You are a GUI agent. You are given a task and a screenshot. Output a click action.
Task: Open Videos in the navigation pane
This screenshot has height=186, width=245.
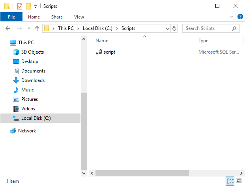tap(28, 109)
